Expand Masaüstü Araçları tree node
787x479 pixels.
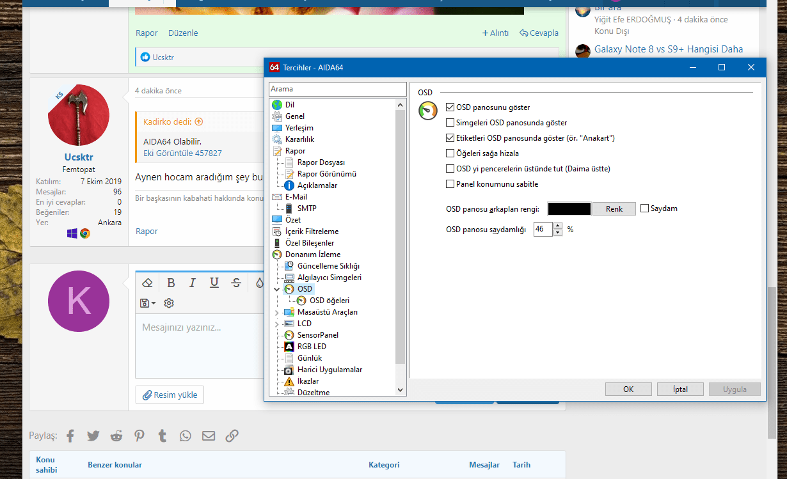276,312
